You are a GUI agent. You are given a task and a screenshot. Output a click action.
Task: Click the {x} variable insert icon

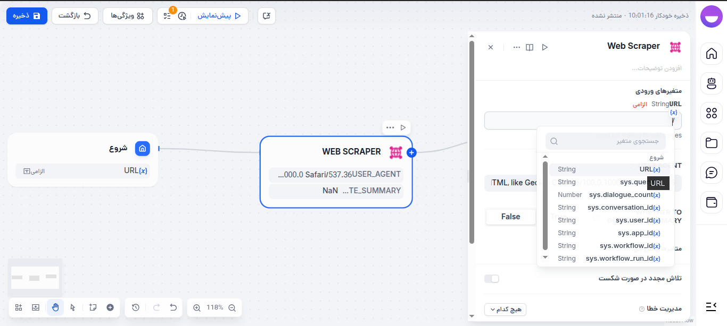(674, 111)
